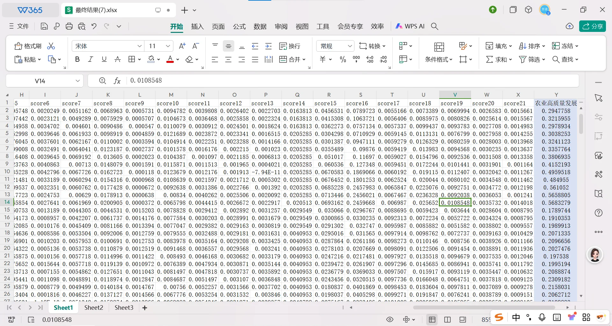This screenshot has height=326, width=612.
Task: Decrease decimal places icon
Action: (383, 59)
